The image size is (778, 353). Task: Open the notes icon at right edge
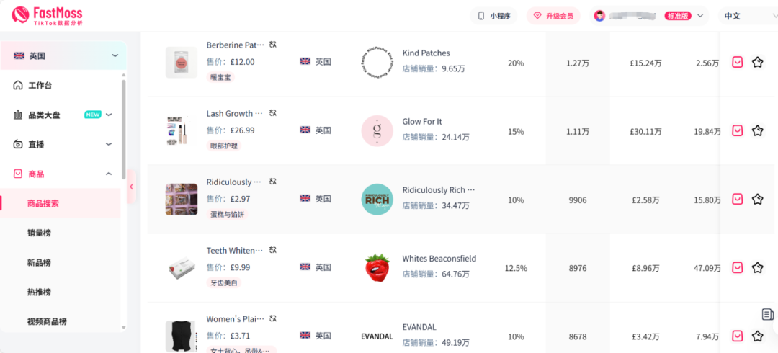768,314
